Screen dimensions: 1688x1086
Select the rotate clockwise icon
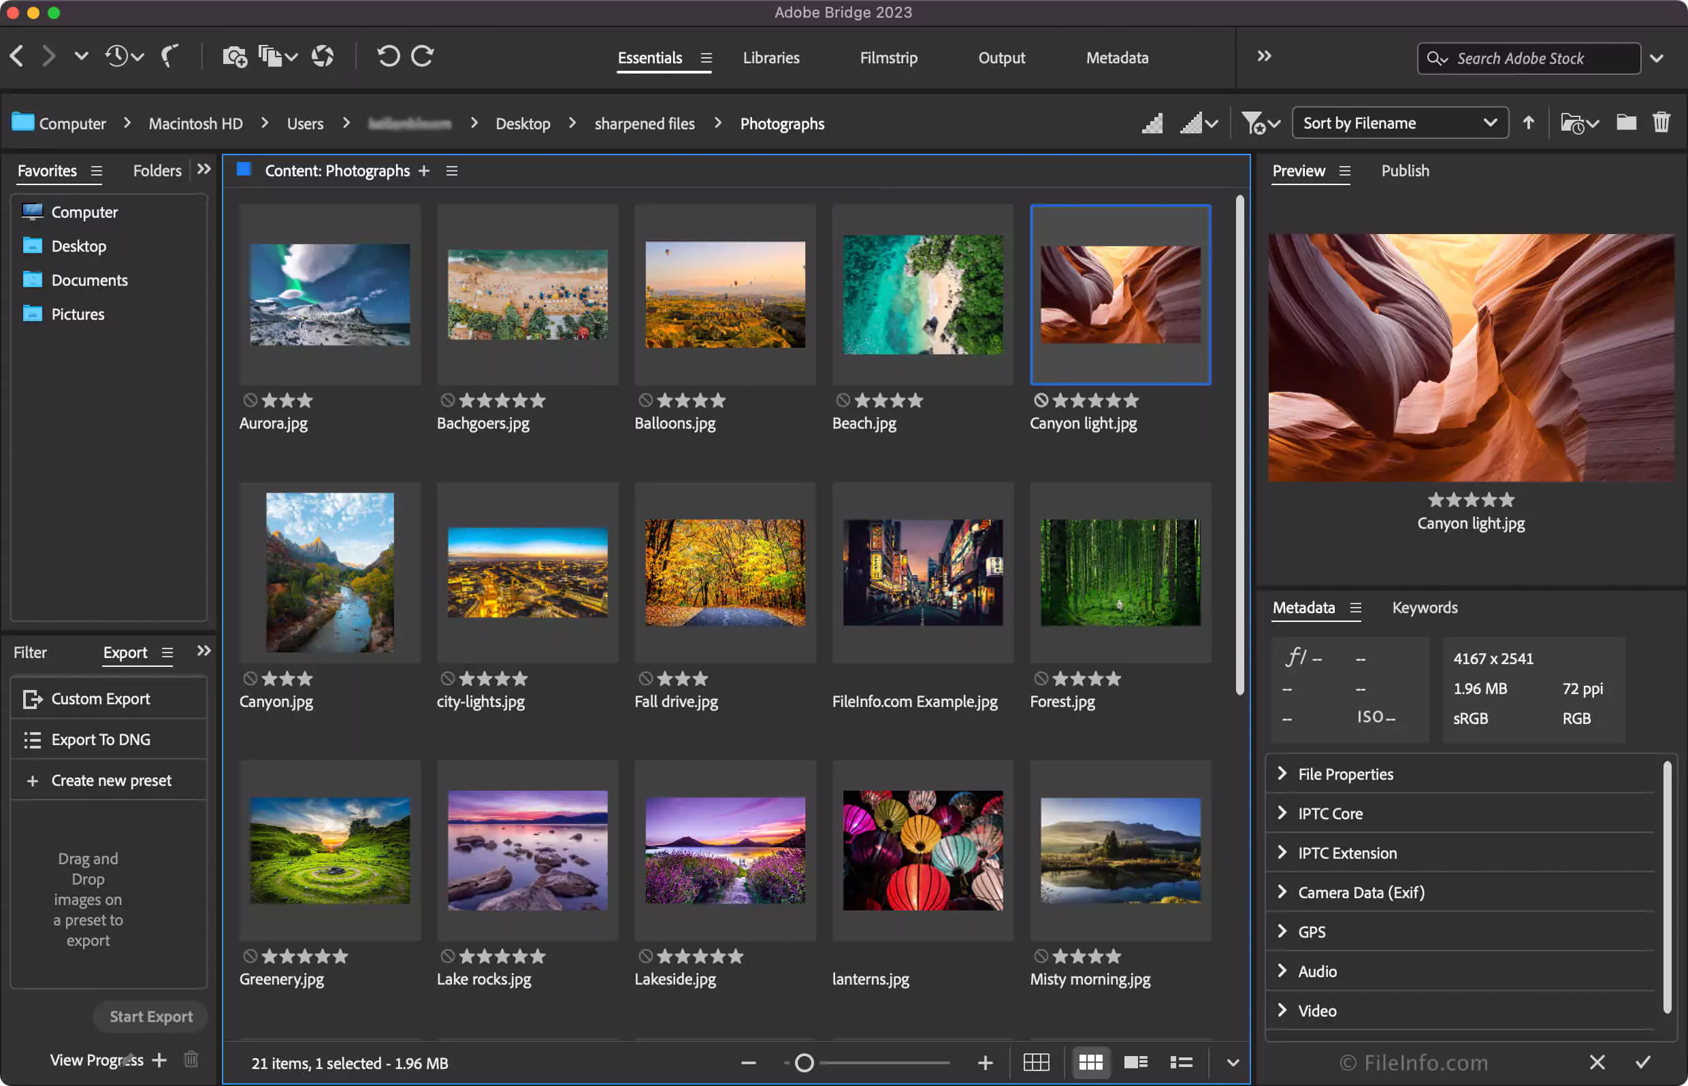423,58
